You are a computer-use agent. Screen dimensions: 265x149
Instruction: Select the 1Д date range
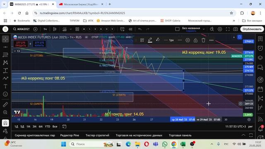(16, 126)
